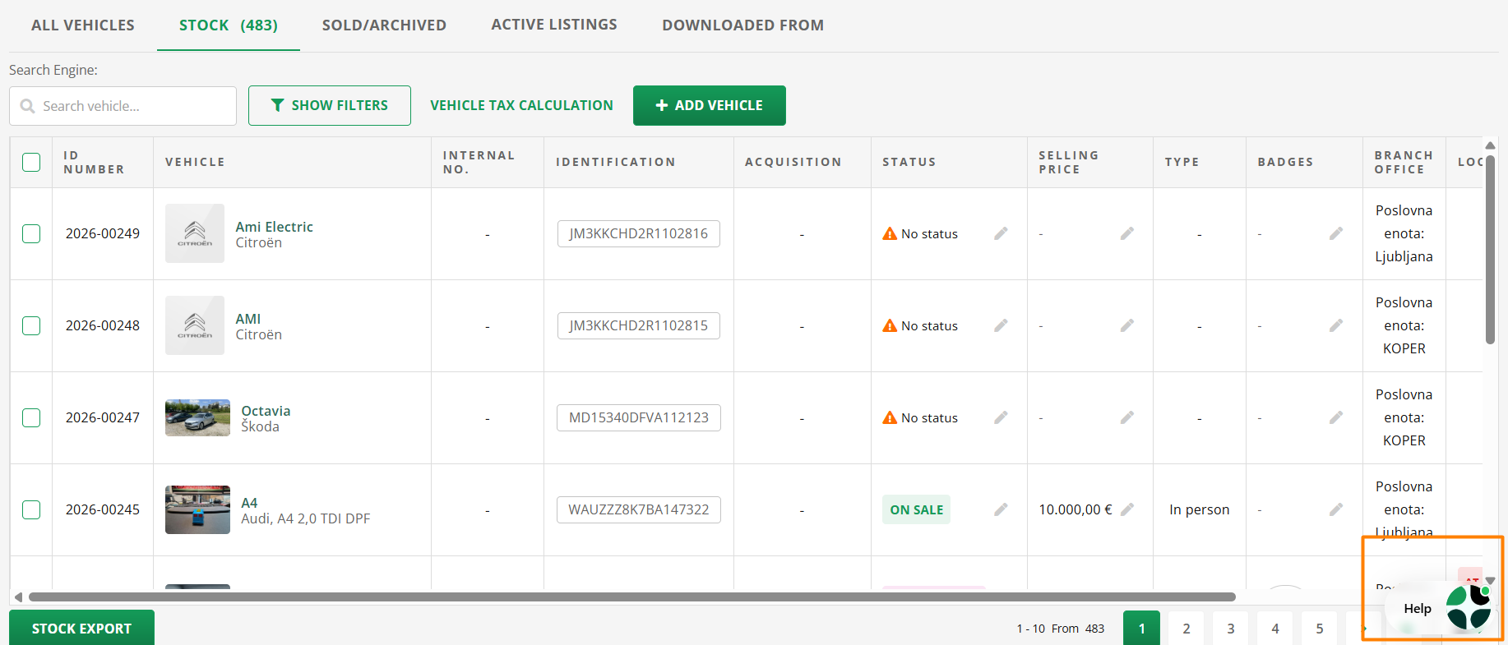This screenshot has height=645, width=1508.
Task: Switch to the Downloaded From tab
Action: [743, 25]
